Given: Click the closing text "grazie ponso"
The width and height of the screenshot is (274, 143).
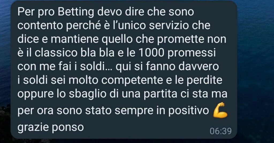Looking at the screenshot, I should (51, 128).
